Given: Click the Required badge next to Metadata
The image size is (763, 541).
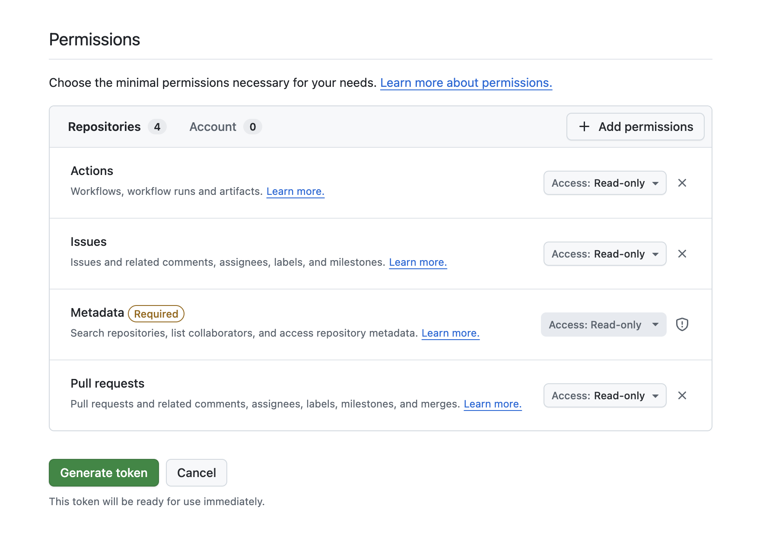Looking at the screenshot, I should pos(156,314).
